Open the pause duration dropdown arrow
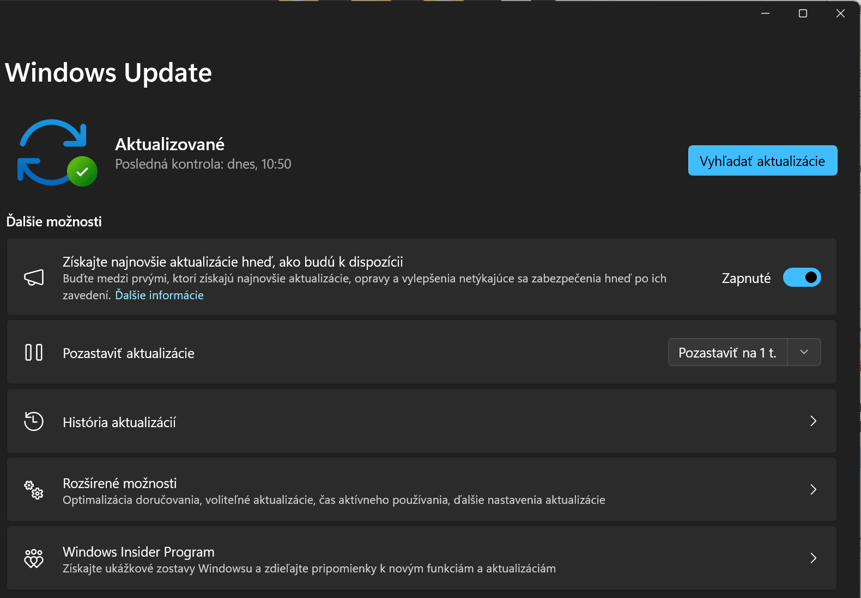The width and height of the screenshot is (861, 598). point(804,352)
